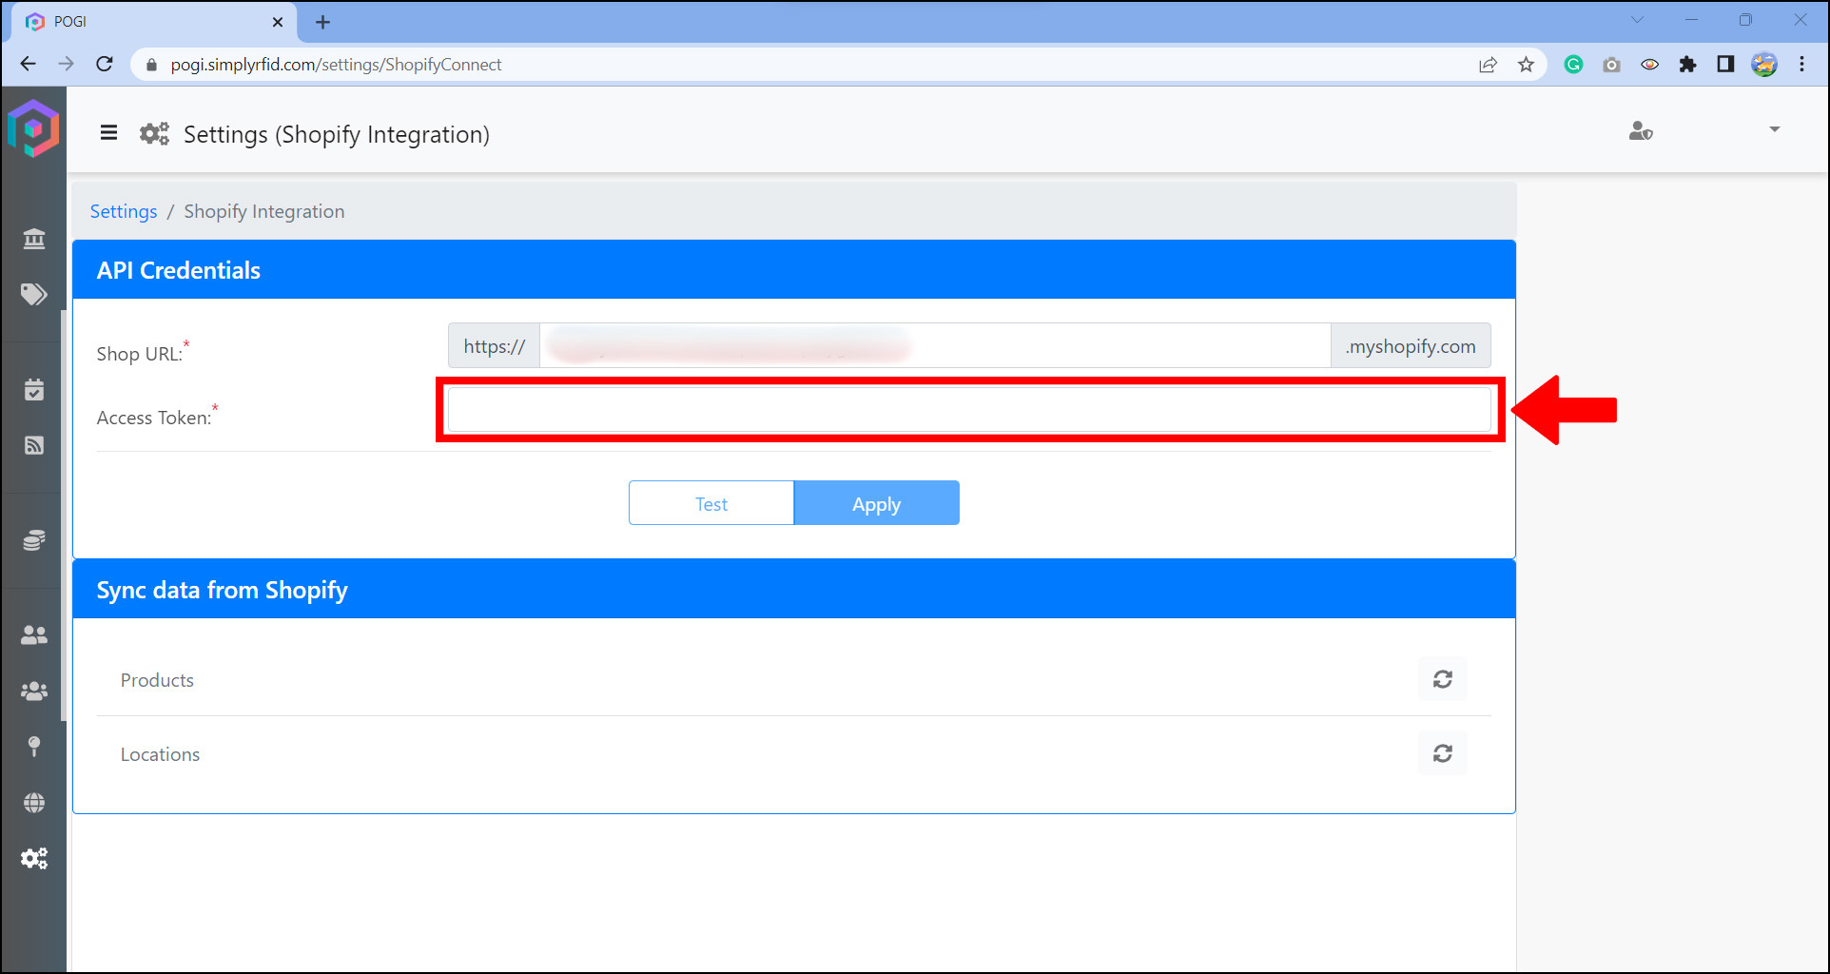Click the browser back arrow
Viewport: 1830px width, 974px height.
click(28, 64)
